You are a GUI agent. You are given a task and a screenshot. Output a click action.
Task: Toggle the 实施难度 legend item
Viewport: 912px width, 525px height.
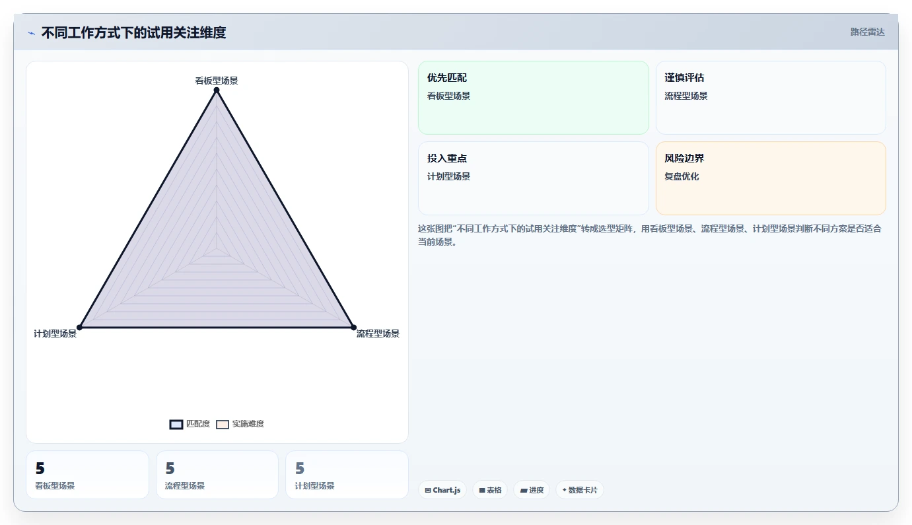pyautogui.click(x=240, y=424)
